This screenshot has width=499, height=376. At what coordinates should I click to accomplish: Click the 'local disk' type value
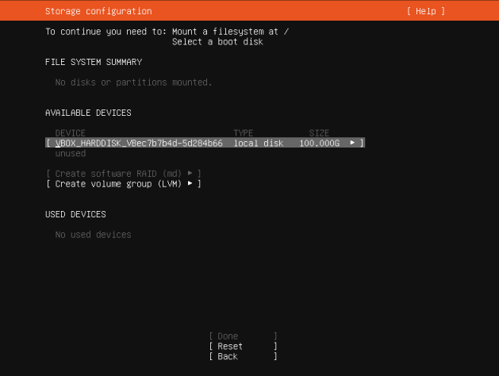[259, 143]
